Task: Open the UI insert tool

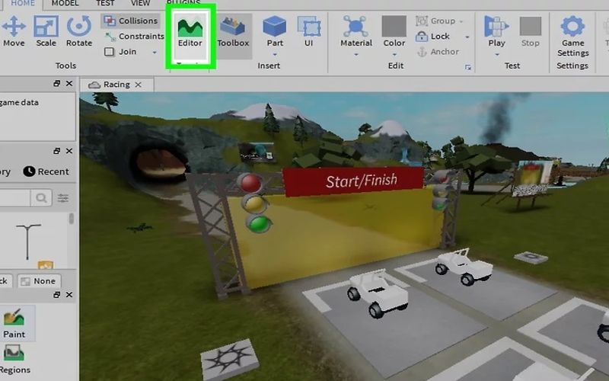Action: coord(309,31)
